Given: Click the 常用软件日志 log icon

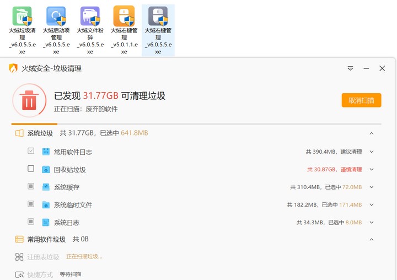Looking at the screenshot, I should [46, 152].
